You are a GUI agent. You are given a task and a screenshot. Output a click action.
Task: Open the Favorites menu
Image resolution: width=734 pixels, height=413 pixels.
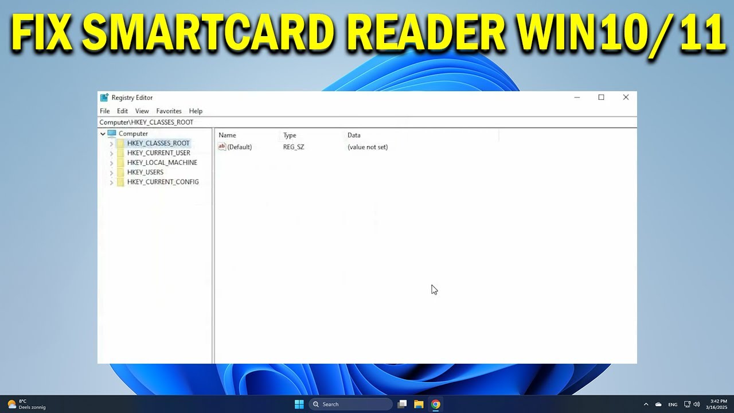(x=169, y=111)
